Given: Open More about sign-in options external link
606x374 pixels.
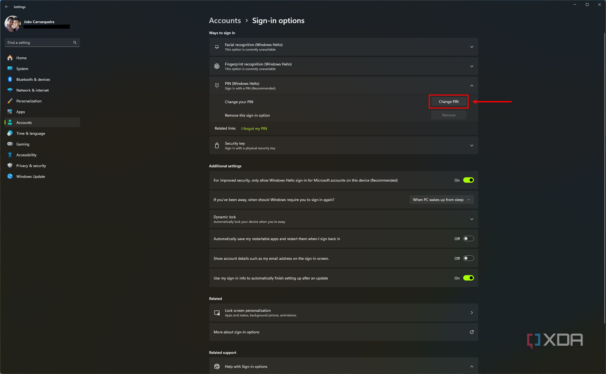Looking at the screenshot, I should (472, 332).
